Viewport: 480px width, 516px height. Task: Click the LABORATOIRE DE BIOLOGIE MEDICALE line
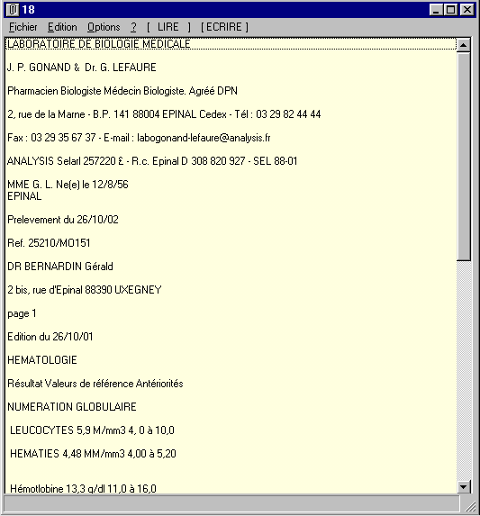(x=99, y=44)
